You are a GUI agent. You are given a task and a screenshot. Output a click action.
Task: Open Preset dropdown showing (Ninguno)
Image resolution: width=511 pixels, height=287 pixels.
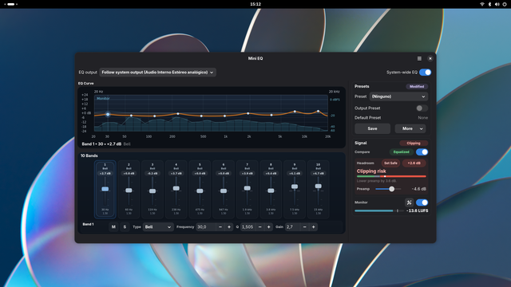pos(398,96)
